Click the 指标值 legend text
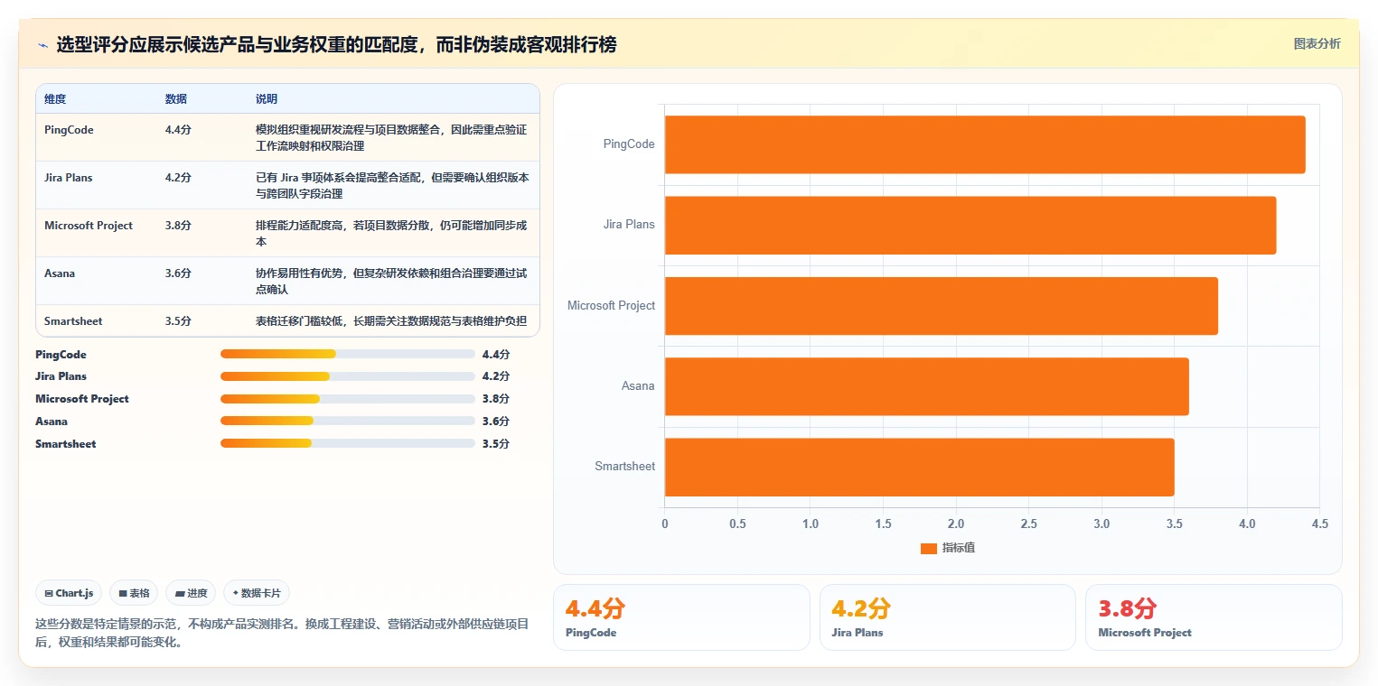Image resolution: width=1378 pixels, height=686 pixels. pos(958,548)
